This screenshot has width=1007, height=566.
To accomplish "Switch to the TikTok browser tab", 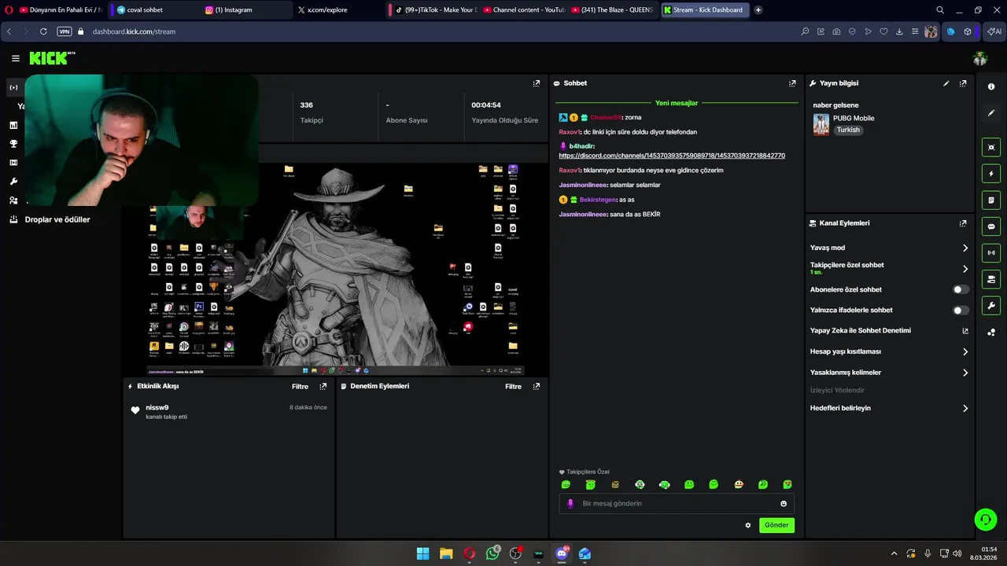I will 435,10.
